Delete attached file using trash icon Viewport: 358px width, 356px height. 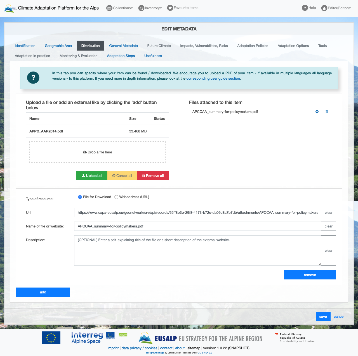327,112
